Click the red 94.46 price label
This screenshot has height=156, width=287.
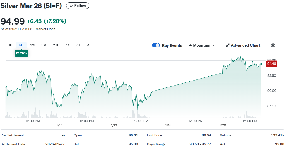tap(271, 64)
